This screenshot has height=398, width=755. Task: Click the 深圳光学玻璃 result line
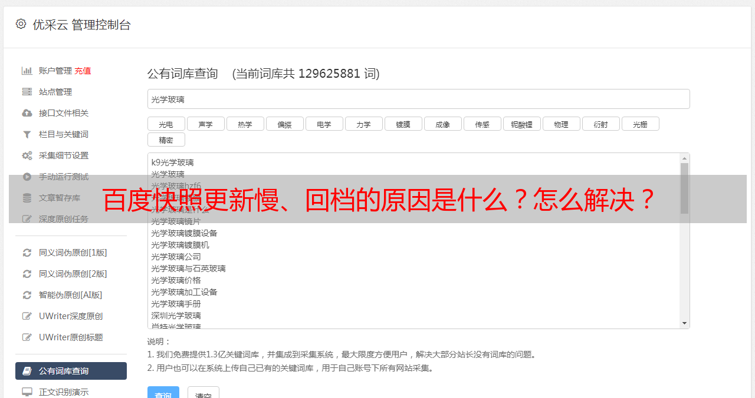[x=176, y=316]
